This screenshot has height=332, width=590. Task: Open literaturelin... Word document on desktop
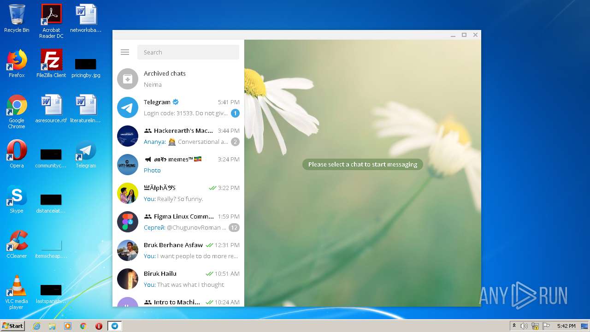click(x=86, y=109)
